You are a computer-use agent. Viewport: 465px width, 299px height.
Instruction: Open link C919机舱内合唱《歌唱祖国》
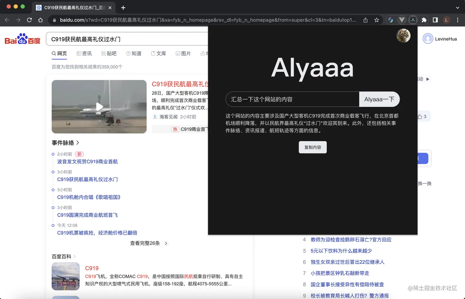(89, 197)
